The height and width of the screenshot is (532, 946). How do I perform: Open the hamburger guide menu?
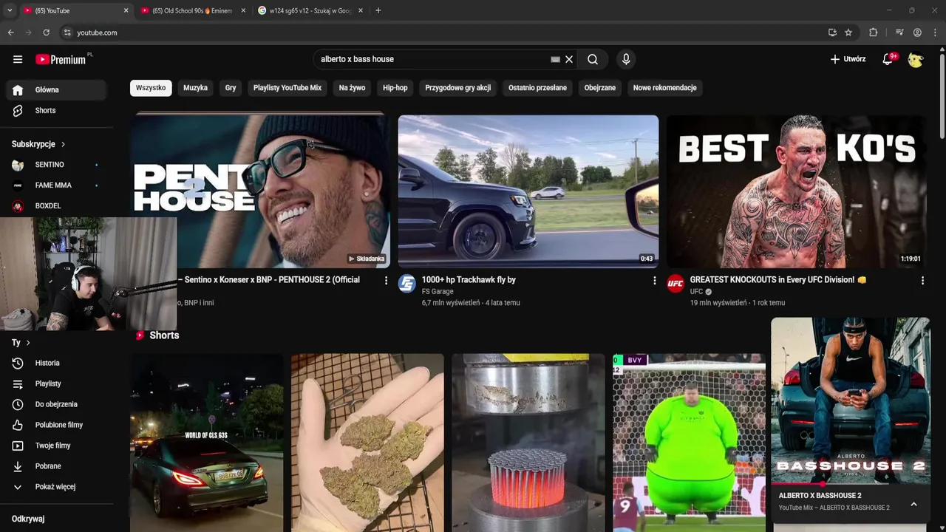18,59
